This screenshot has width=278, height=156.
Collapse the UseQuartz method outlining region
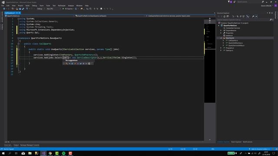[x=18, y=49]
